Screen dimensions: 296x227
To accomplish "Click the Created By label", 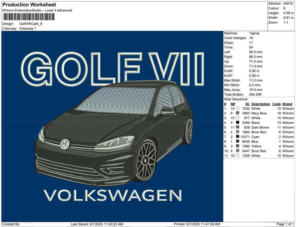I will pos(11,224).
